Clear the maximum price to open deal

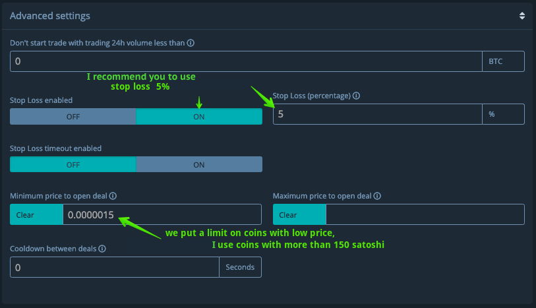(x=299, y=215)
